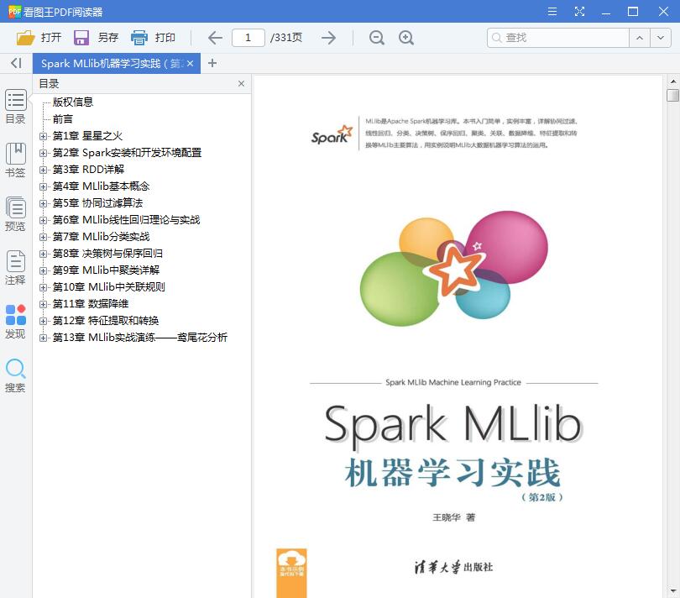Expand 第11章 数据降维 tree node

point(43,304)
